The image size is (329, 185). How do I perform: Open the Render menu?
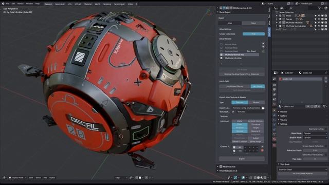21,4
